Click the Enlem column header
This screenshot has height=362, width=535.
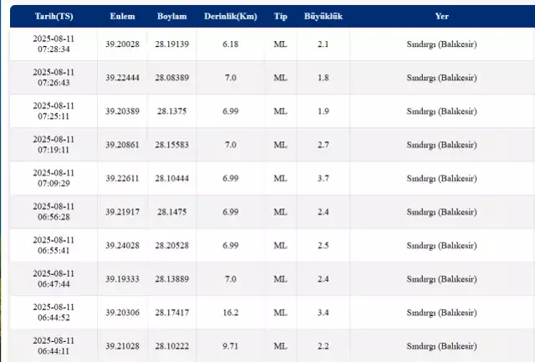(122, 17)
